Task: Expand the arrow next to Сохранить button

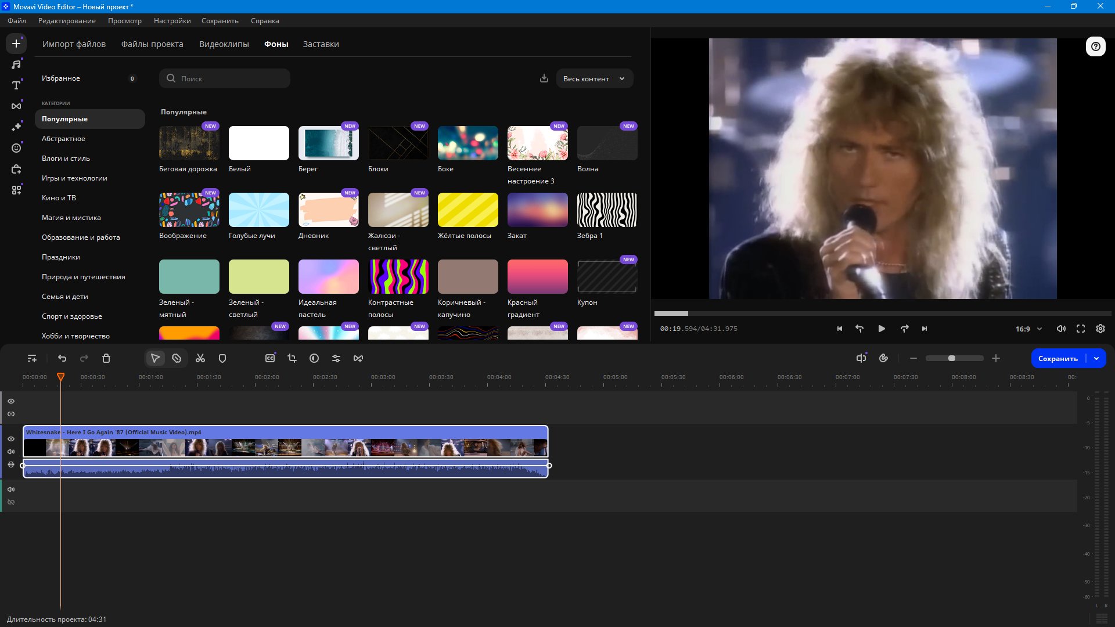Action: click(x=1096, y=359)
